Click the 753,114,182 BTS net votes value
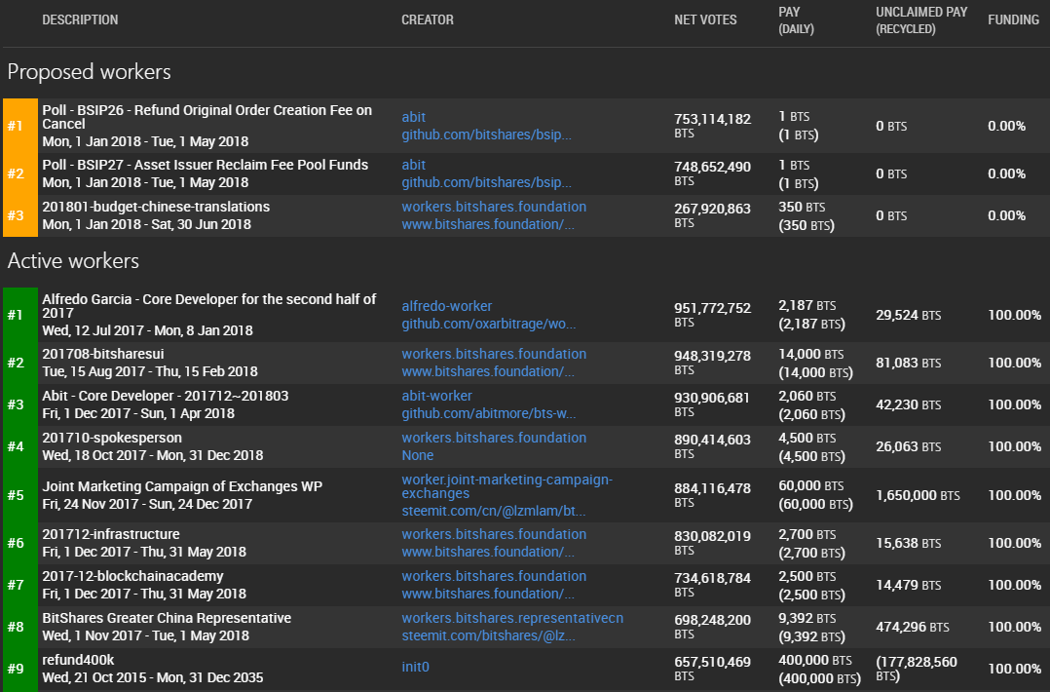 (x=713, y=126)
